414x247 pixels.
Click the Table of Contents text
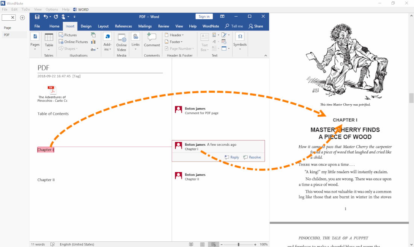click(x=53, y=114)
